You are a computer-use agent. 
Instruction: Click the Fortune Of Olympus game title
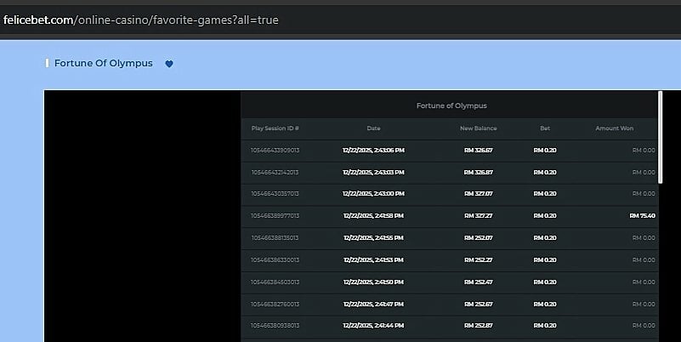[103, 63]
